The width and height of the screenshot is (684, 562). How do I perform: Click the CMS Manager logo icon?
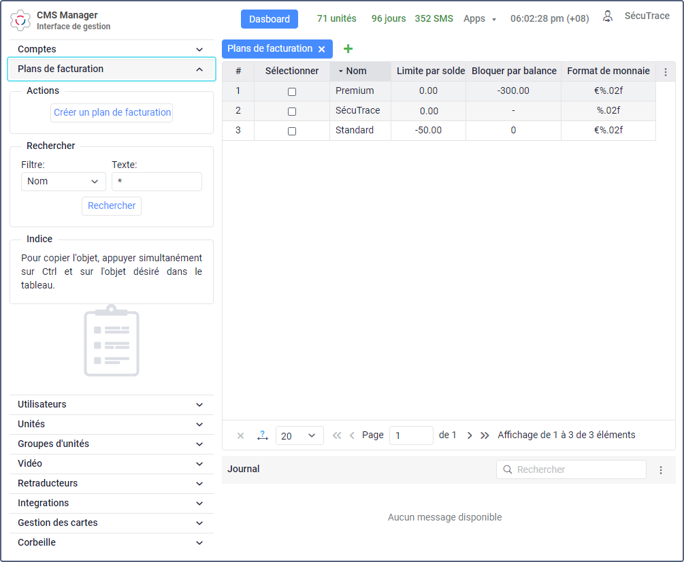pos(20,20)
